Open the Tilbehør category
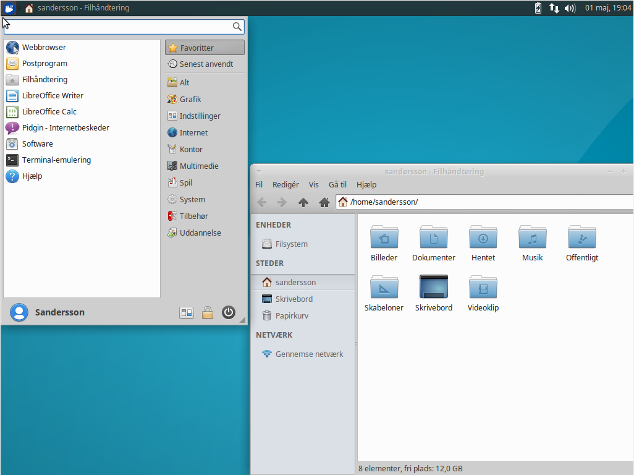 click(x=205, y=216)
